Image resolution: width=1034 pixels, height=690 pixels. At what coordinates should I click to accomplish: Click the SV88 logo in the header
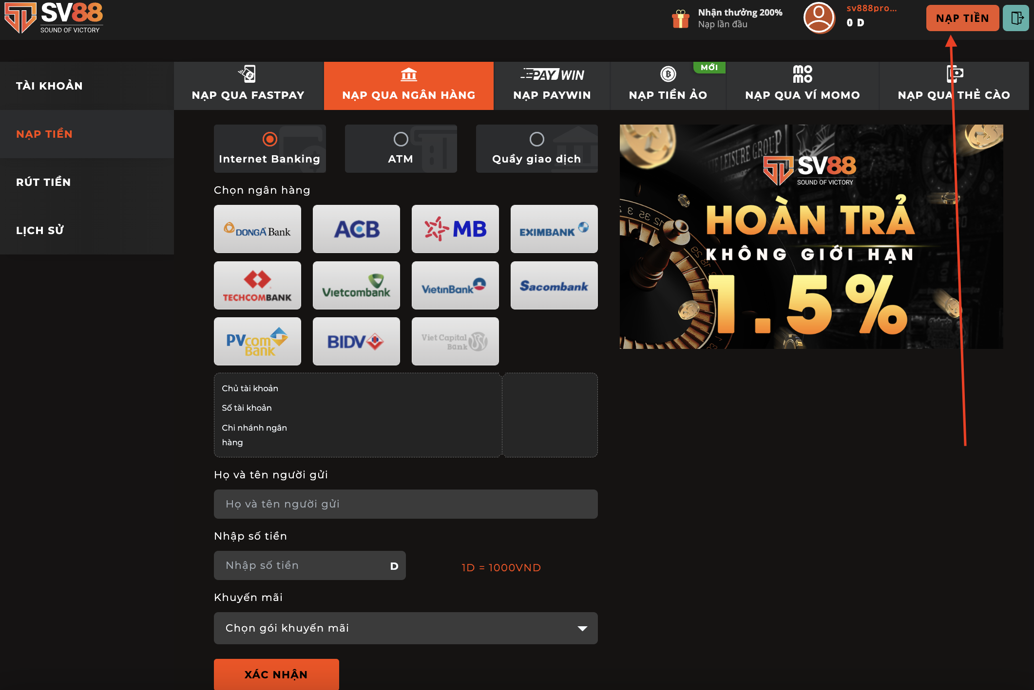click(x=54, y=18)
